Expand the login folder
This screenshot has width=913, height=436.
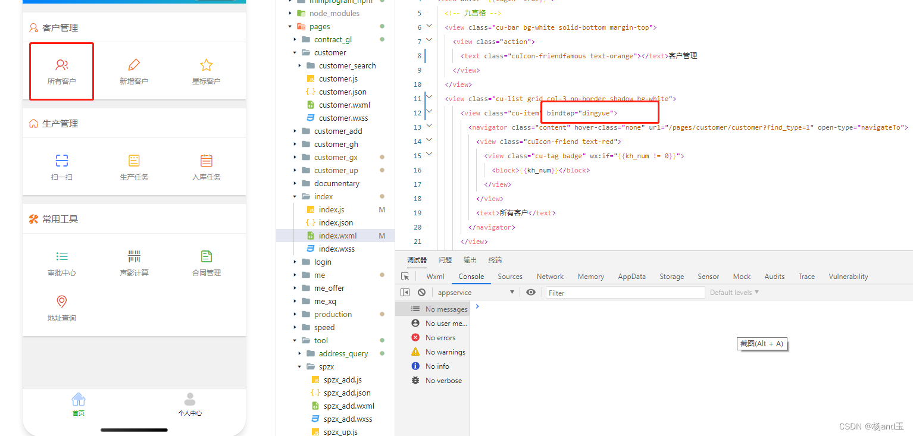click(x=295, y=262)
